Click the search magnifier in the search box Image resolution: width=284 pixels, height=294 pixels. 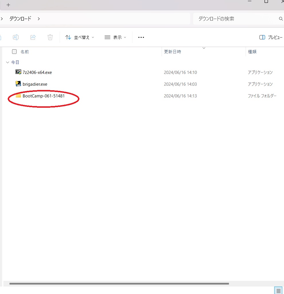(280, 19)
